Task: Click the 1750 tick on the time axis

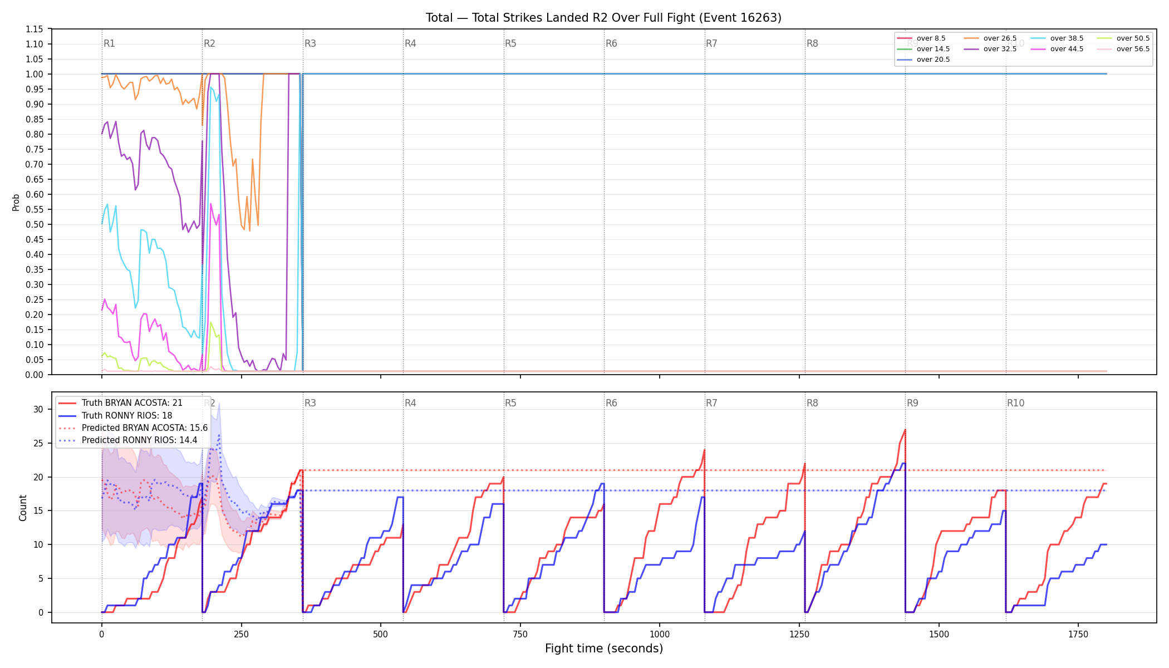Action: pyautogui.click(x=1078, y=634)
